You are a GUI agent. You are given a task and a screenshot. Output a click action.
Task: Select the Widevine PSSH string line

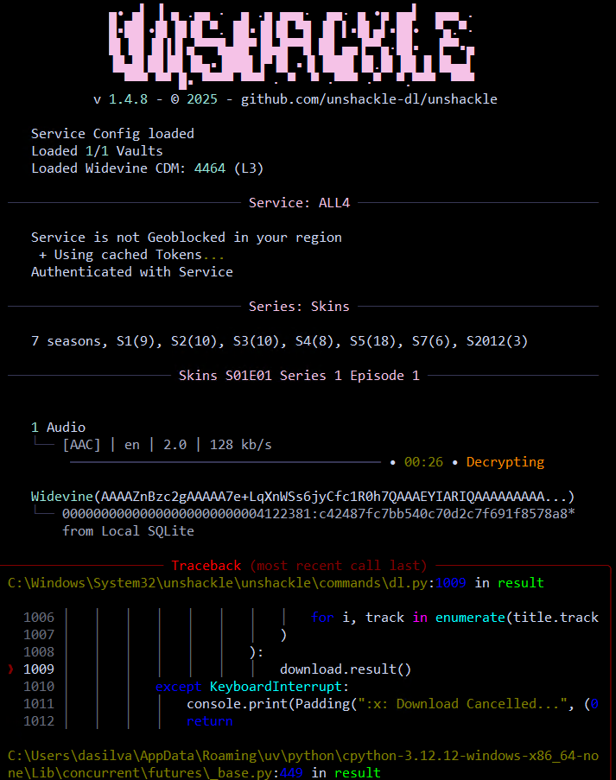(x=302, y=497)
